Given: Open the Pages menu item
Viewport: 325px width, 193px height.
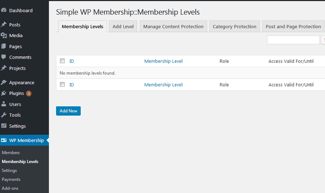Looking at the screenshot, I should pyautogui.click(x=15, y=46).
